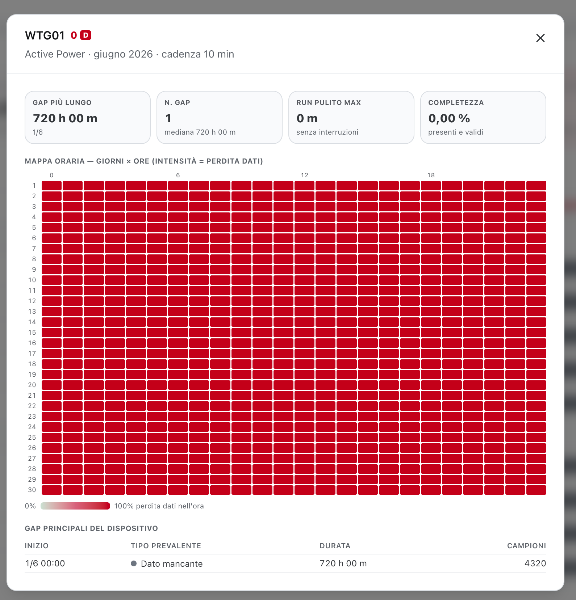Click the day 30 row label
The height and width of the screenshot is (600, 576).
[32, 490]
